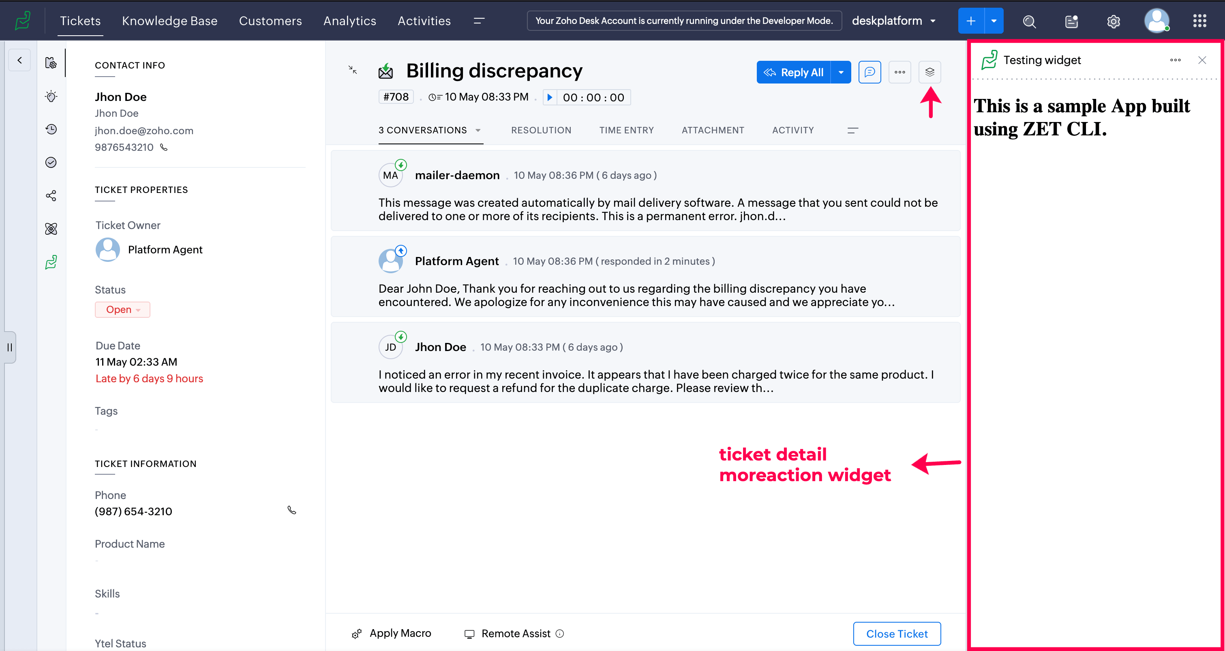The height and width of the screenshot is (651, 1225).
Task: Edit the Due Date 11 May 02:33 AM
Action: [136, 362]
